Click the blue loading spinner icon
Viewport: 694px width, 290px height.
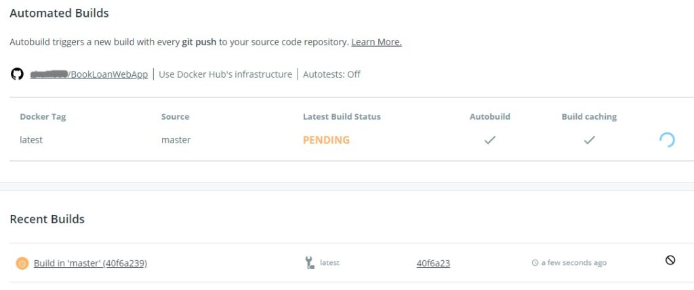667,140
